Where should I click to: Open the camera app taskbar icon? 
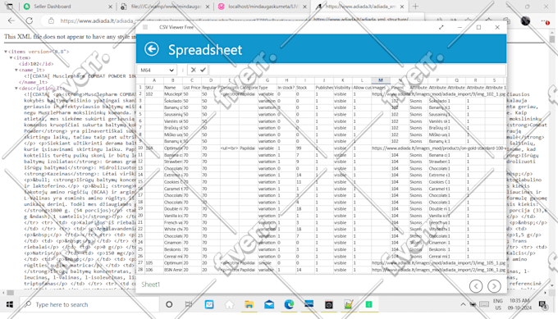click(x=329, y=304)
